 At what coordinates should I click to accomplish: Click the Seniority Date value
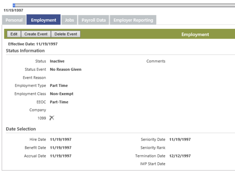click(x=180, y=139)
